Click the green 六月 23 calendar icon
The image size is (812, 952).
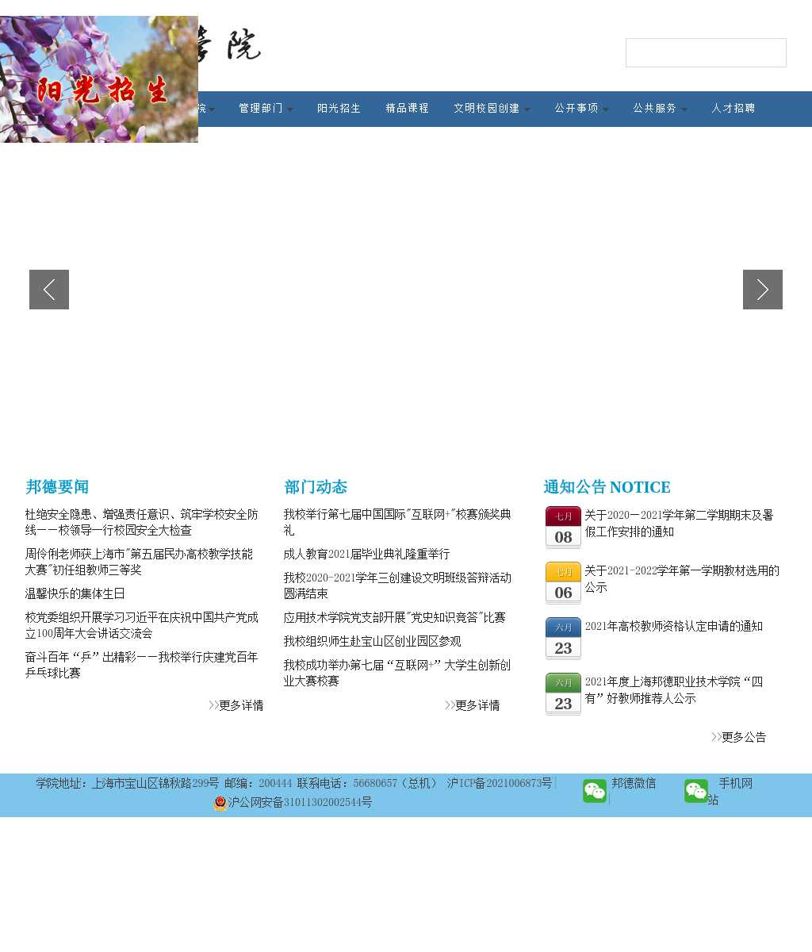pos(563,694)
